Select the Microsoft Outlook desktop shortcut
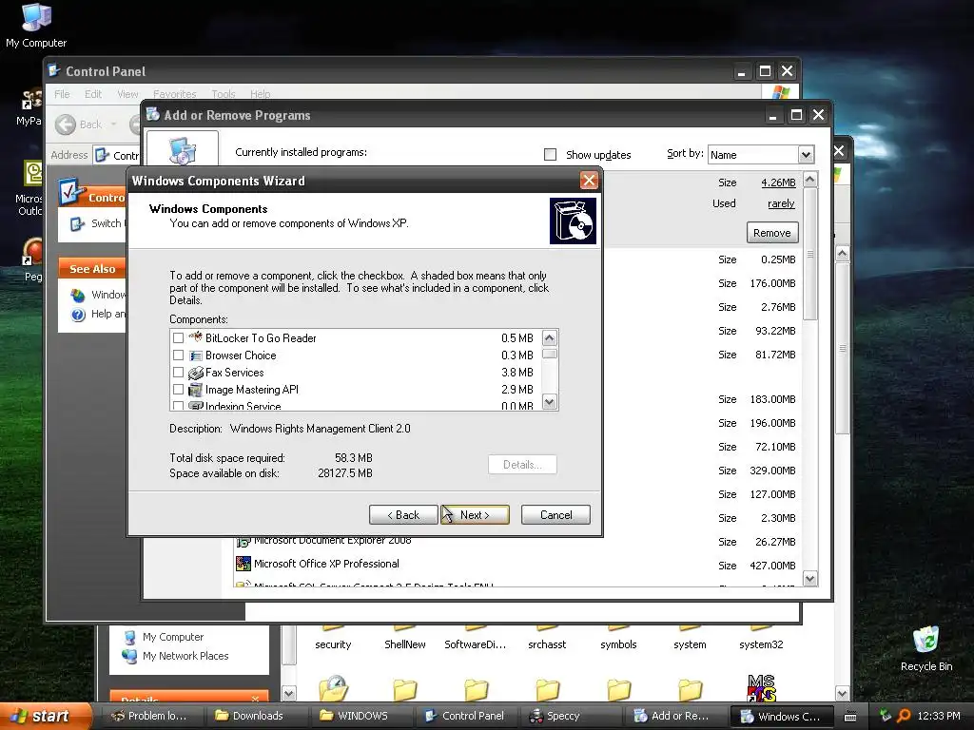Viewport: 974px width, 730px height. [29, 188]
